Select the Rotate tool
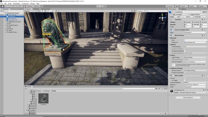The width and height of the screenshot is (208, 117). coord(9,6)
